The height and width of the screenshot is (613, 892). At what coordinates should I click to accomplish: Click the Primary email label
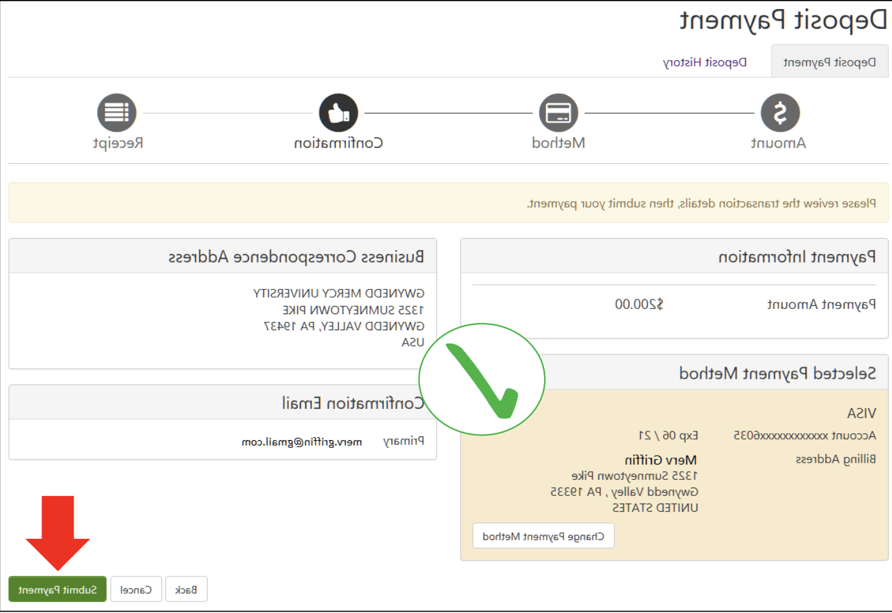404,442
